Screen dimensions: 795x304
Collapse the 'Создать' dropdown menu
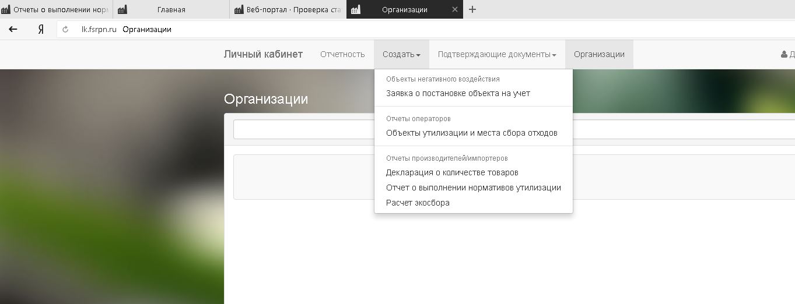point(401,54)
